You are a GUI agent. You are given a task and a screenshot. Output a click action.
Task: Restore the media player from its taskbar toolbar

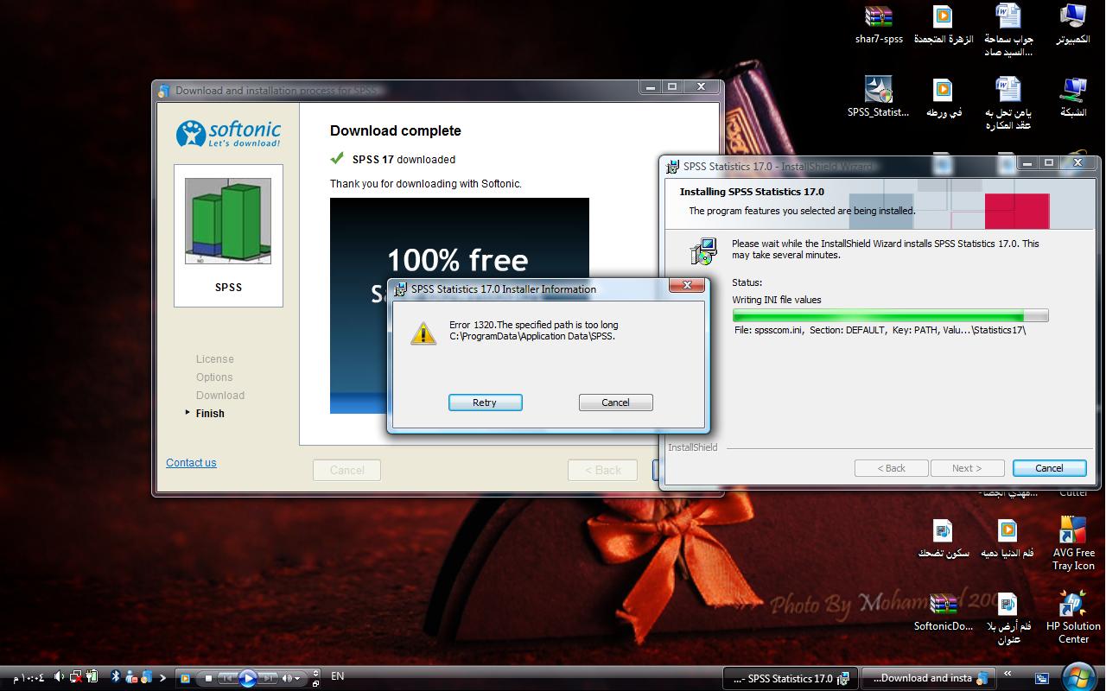[x=315, y=684]
